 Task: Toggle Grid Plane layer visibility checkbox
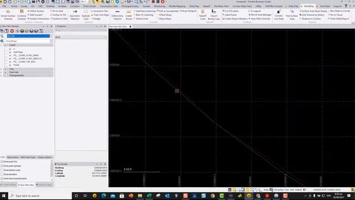coord(10,52)
